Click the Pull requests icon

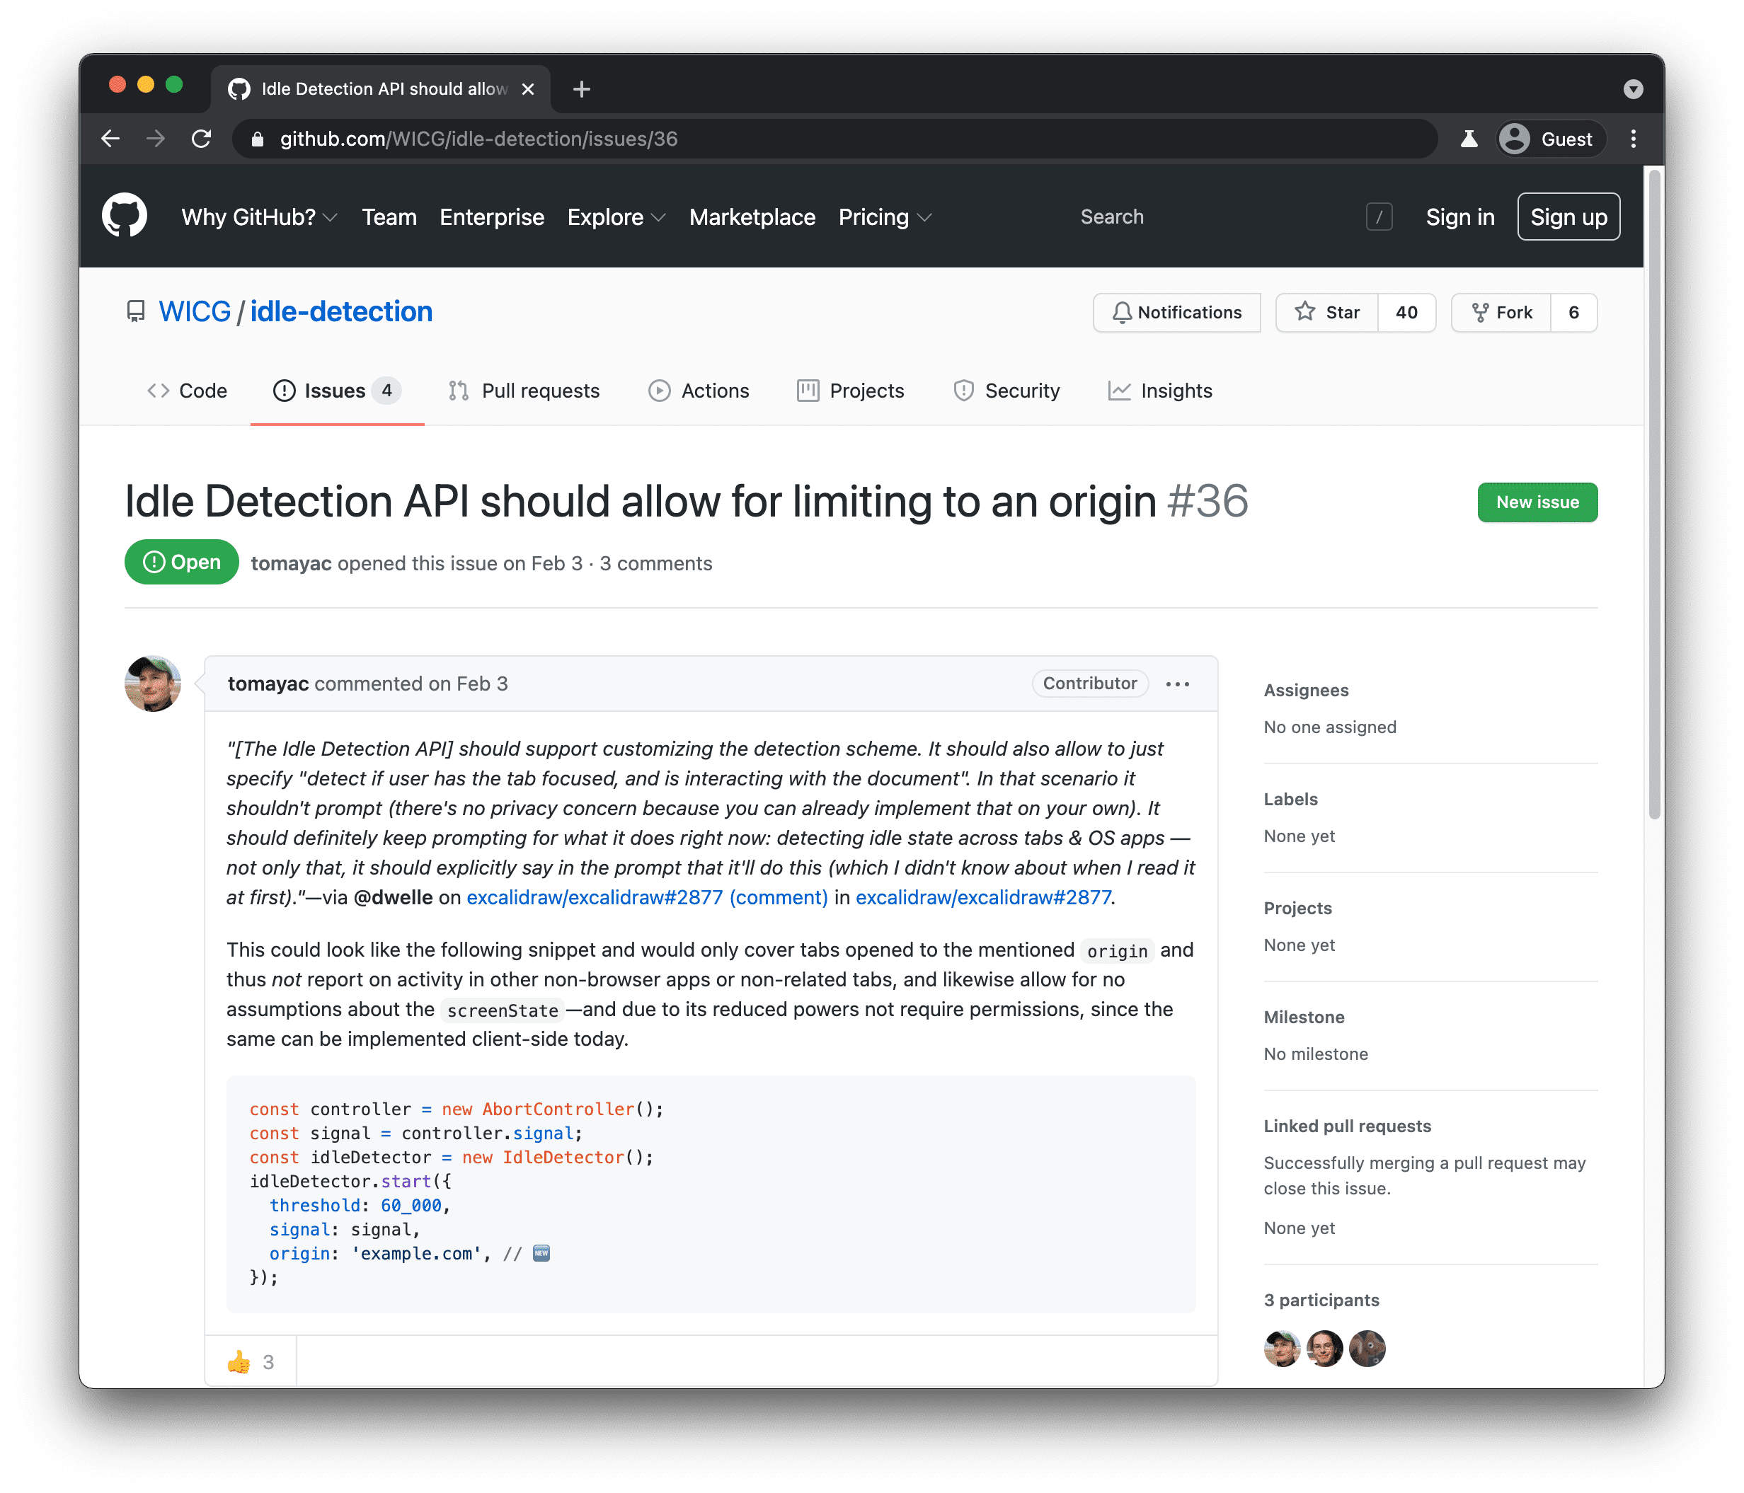coord(459,391)
